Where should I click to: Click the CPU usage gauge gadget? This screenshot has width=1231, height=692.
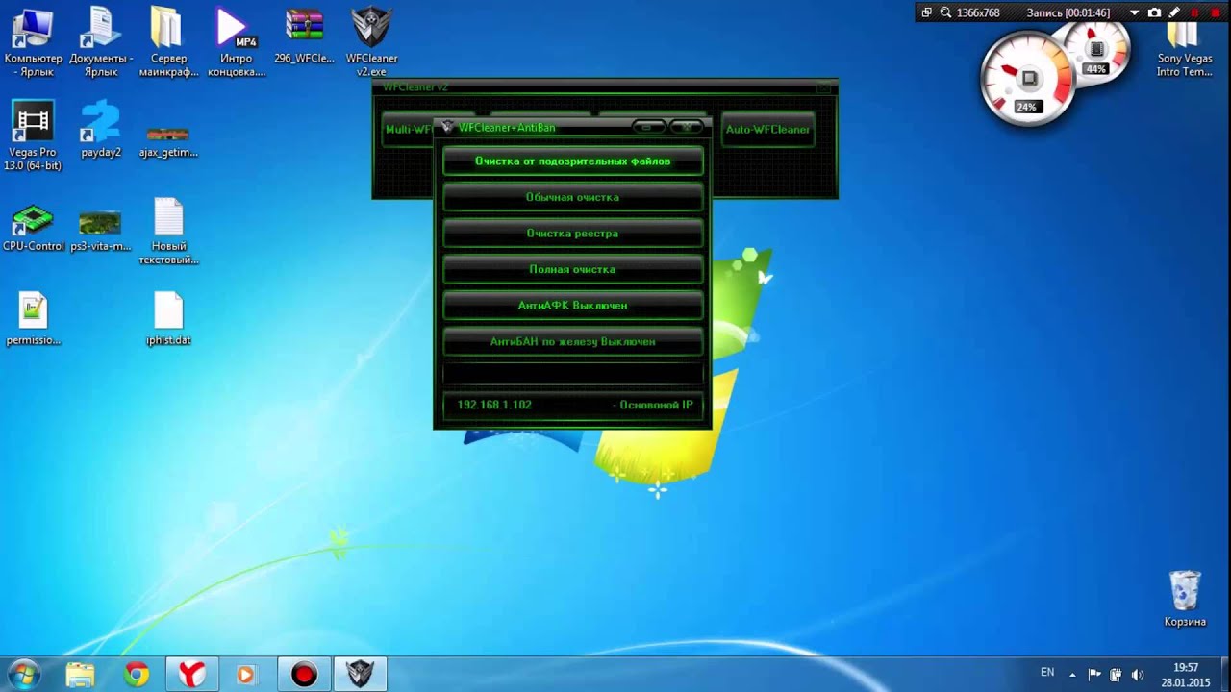[x=1028, y=79]
